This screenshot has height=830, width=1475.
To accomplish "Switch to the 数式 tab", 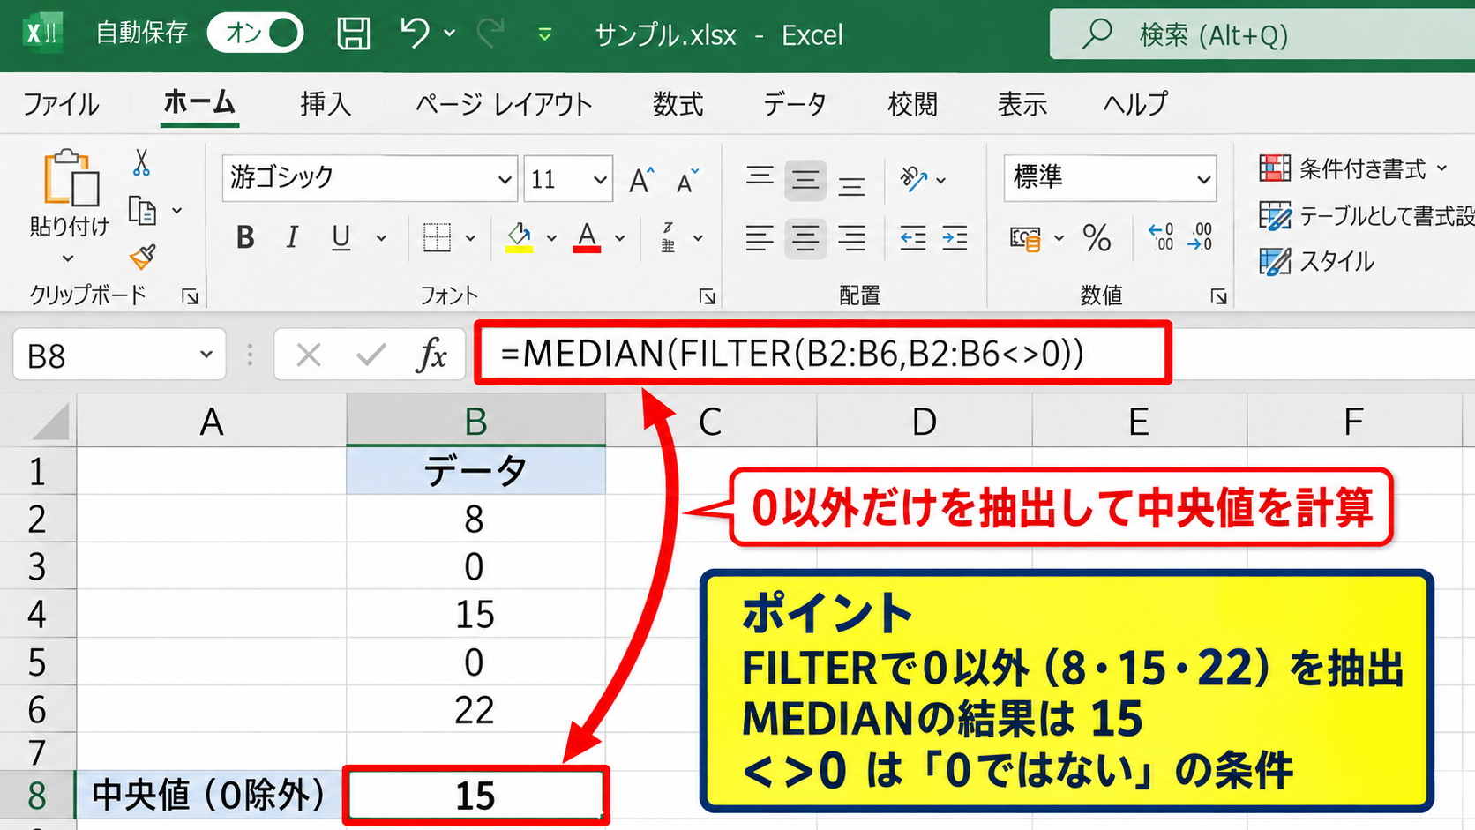I will point(678,104).
